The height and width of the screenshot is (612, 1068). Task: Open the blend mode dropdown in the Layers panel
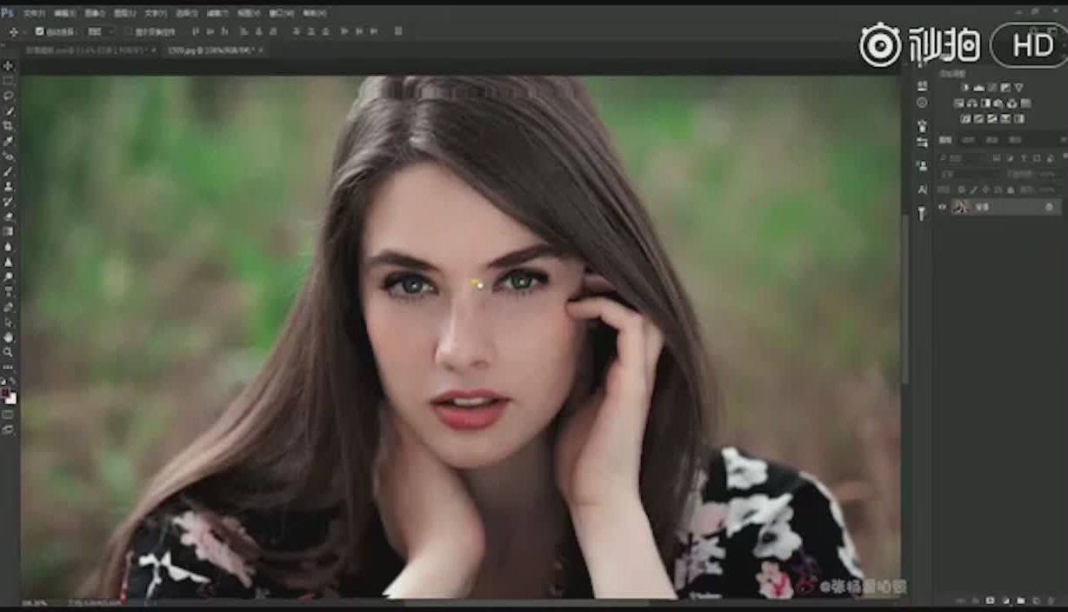click(x=965, y=174)
